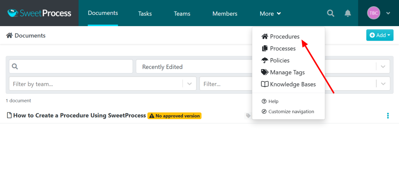Click the Processes copy icon in menu
The image size is (399, 196).
(x=265, y=49)
